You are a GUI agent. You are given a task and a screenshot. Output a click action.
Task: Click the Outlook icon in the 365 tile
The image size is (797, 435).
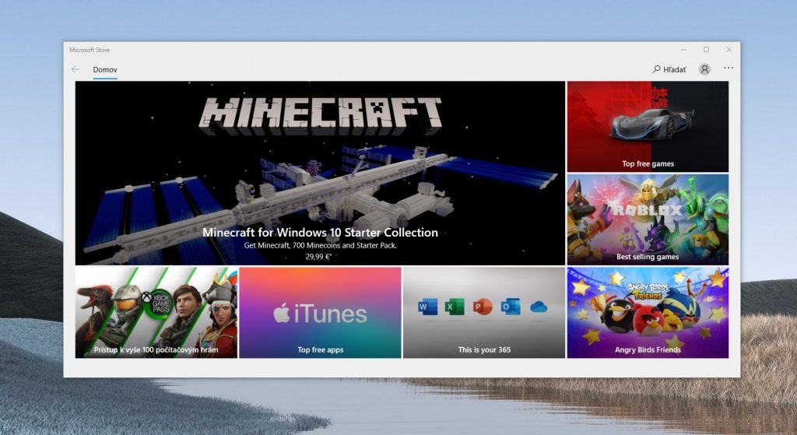[x=511, y=307]
